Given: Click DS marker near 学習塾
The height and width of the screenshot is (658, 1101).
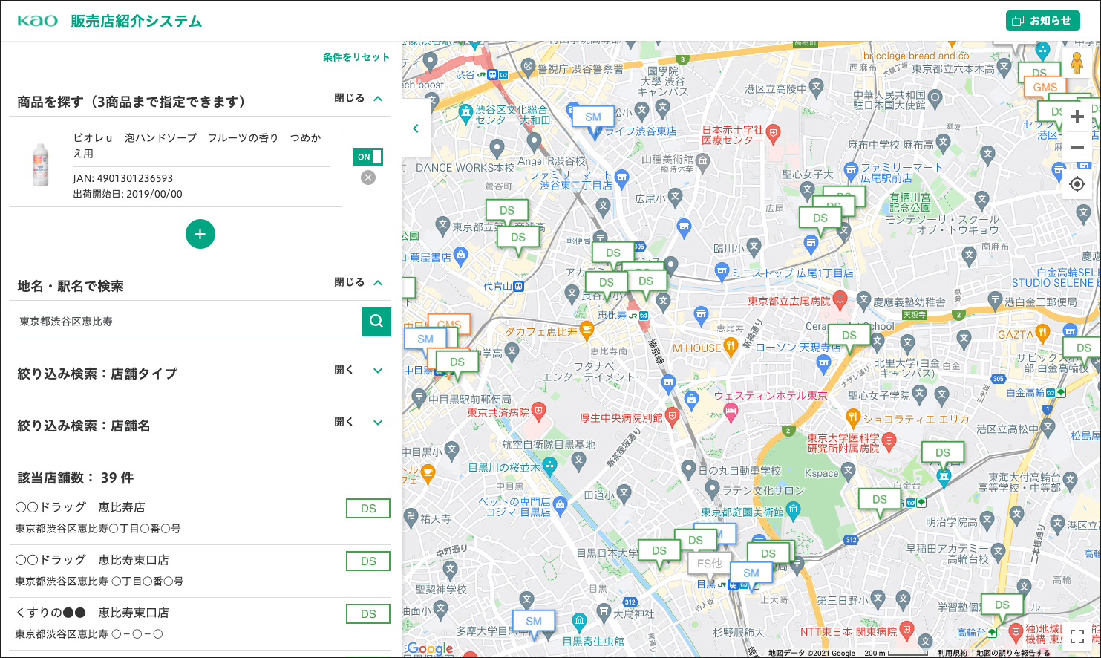Looking at the screenshot, I should (1002, 605).
